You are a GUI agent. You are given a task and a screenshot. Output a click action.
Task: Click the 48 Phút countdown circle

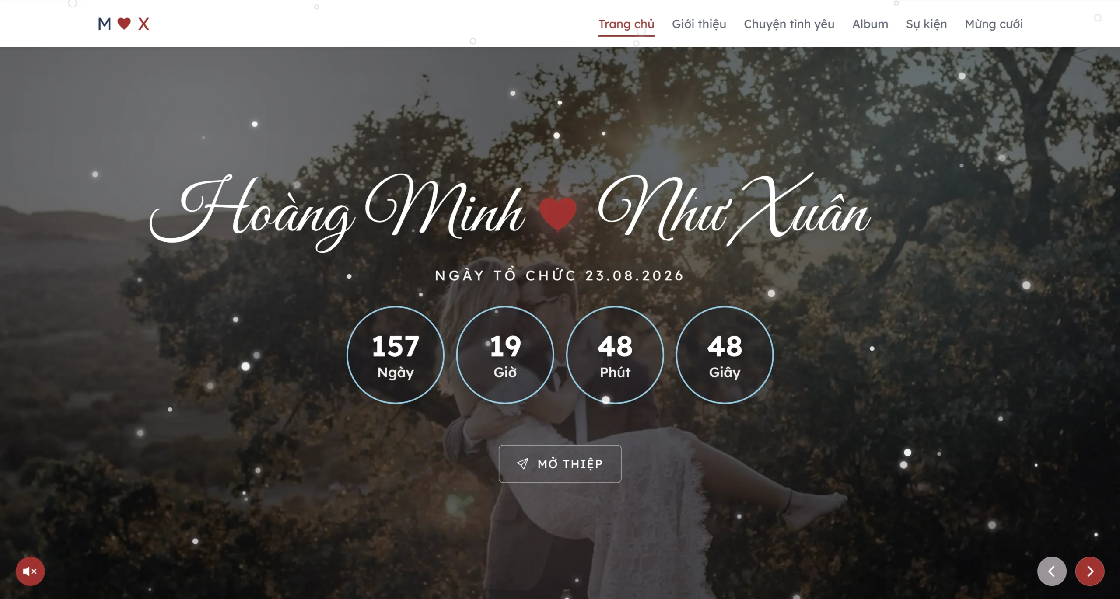click(x=615, y=355)
